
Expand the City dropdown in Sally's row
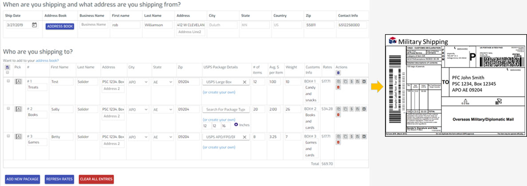[x=137, y=109]
